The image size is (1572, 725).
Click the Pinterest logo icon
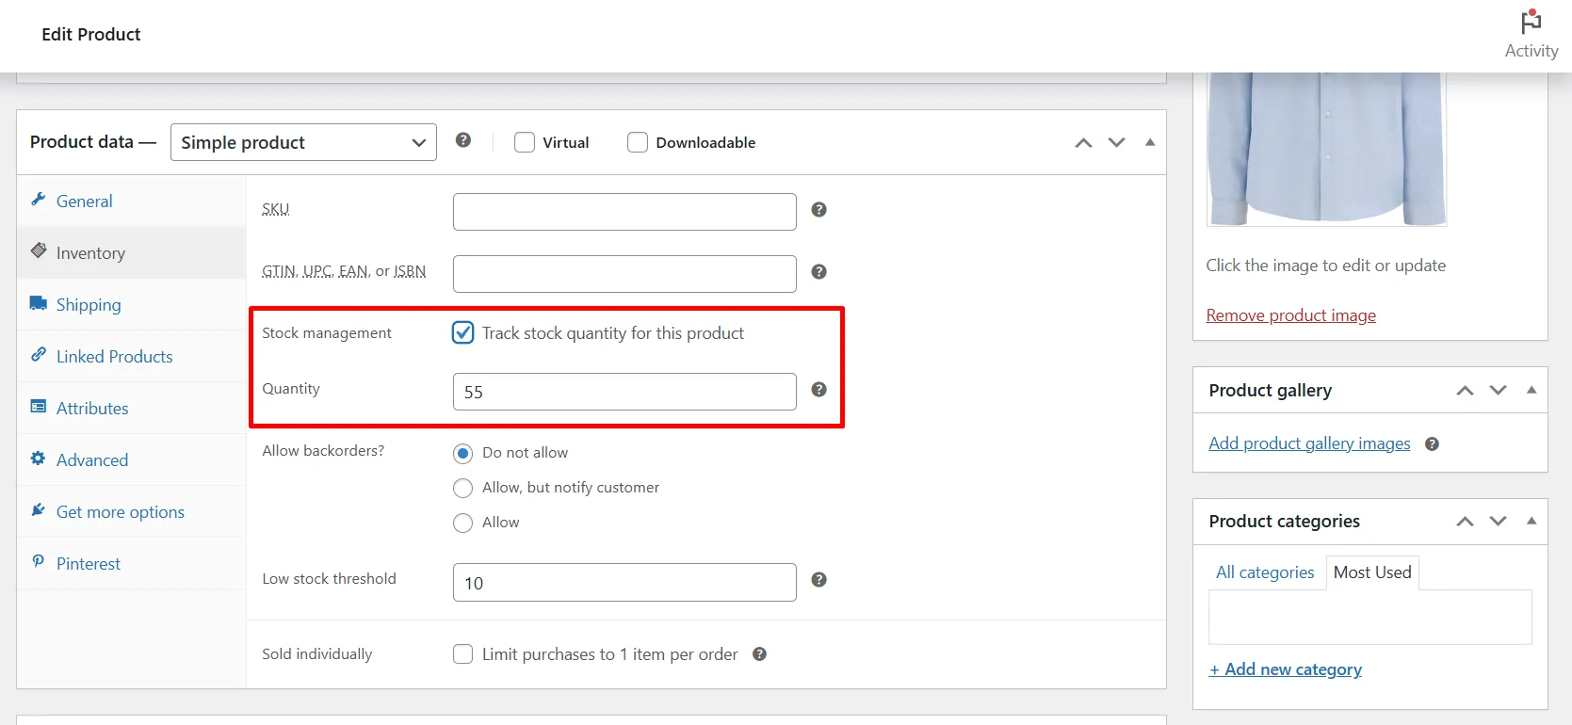(x=39, y=562)
